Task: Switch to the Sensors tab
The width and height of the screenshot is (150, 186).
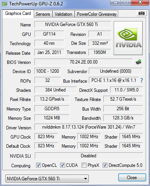Action: (x=43, y=14)
